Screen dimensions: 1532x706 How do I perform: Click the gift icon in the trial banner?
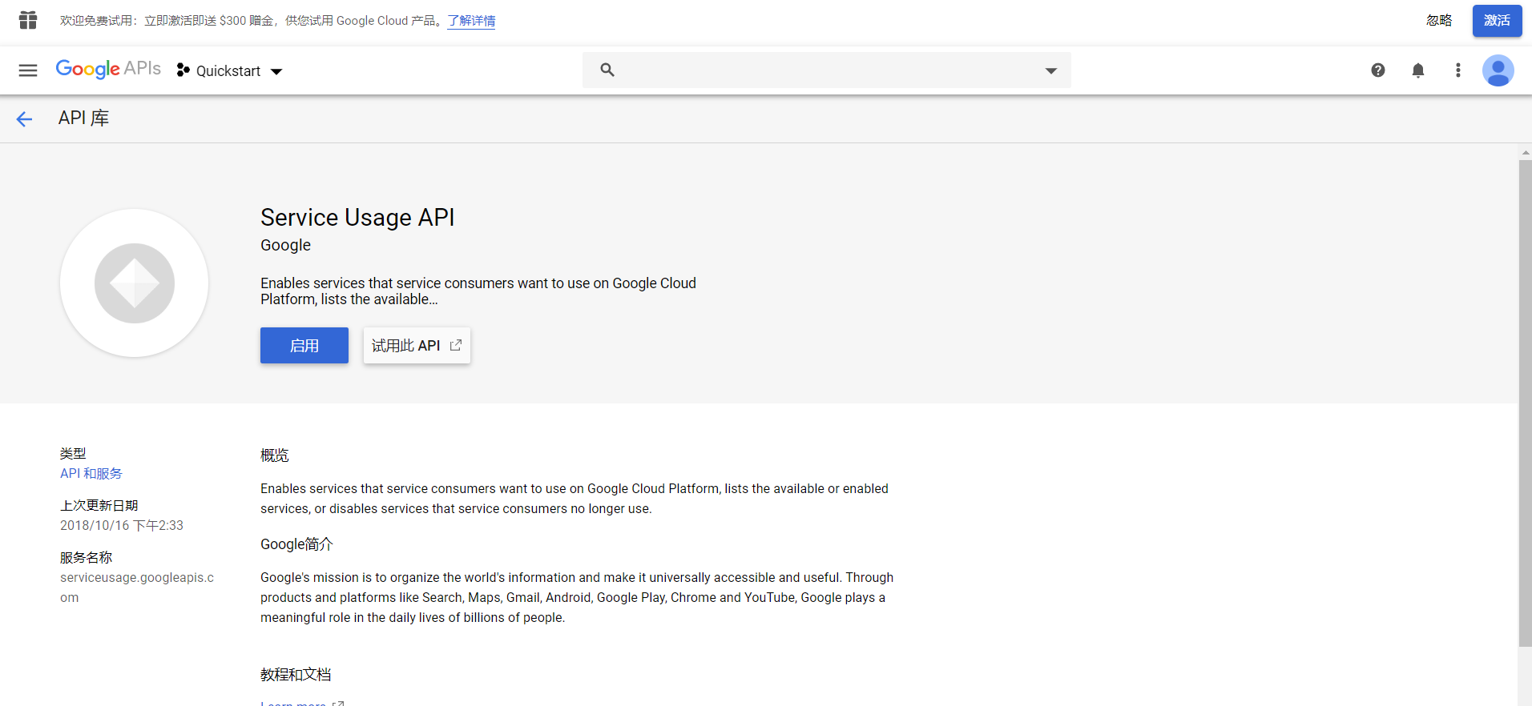(28, 20)
